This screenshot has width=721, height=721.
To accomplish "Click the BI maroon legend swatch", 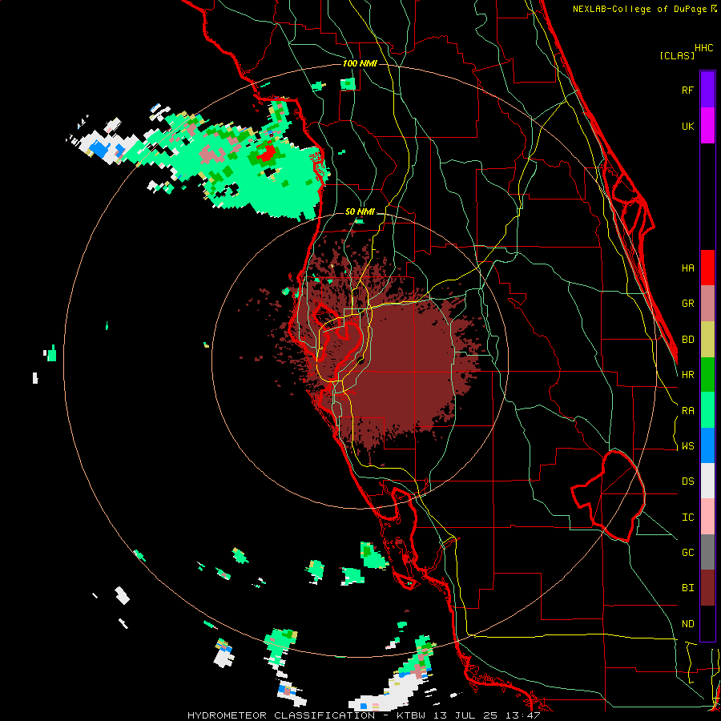I will [707, 588].
